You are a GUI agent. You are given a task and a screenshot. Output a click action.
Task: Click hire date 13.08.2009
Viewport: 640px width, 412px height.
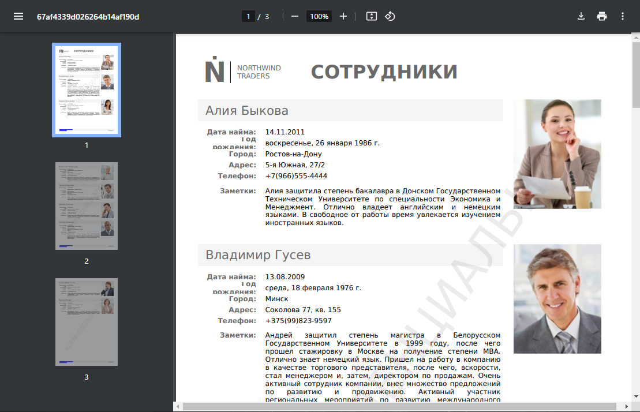click(x=285, y=277)
